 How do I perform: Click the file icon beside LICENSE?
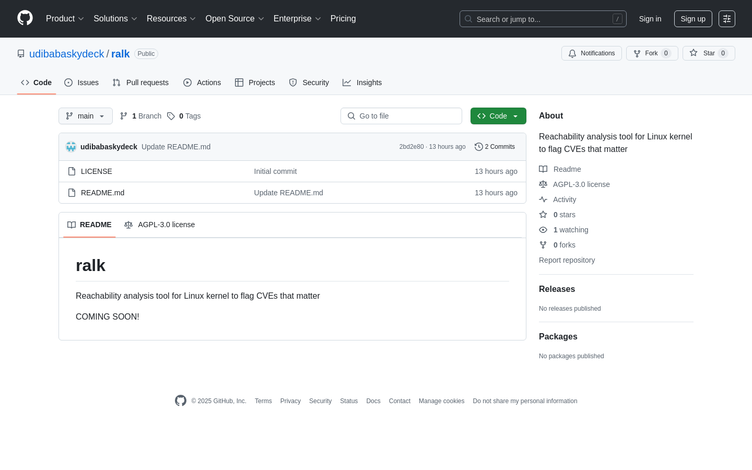[x=72, y=171]
